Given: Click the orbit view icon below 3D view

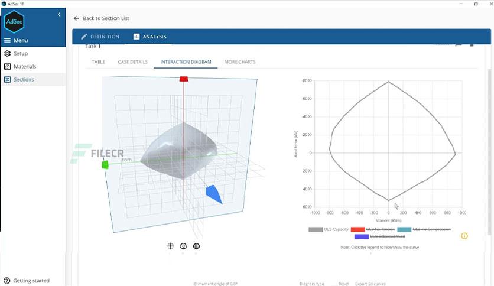Looking at the screenshot, I should click(183, 246).
